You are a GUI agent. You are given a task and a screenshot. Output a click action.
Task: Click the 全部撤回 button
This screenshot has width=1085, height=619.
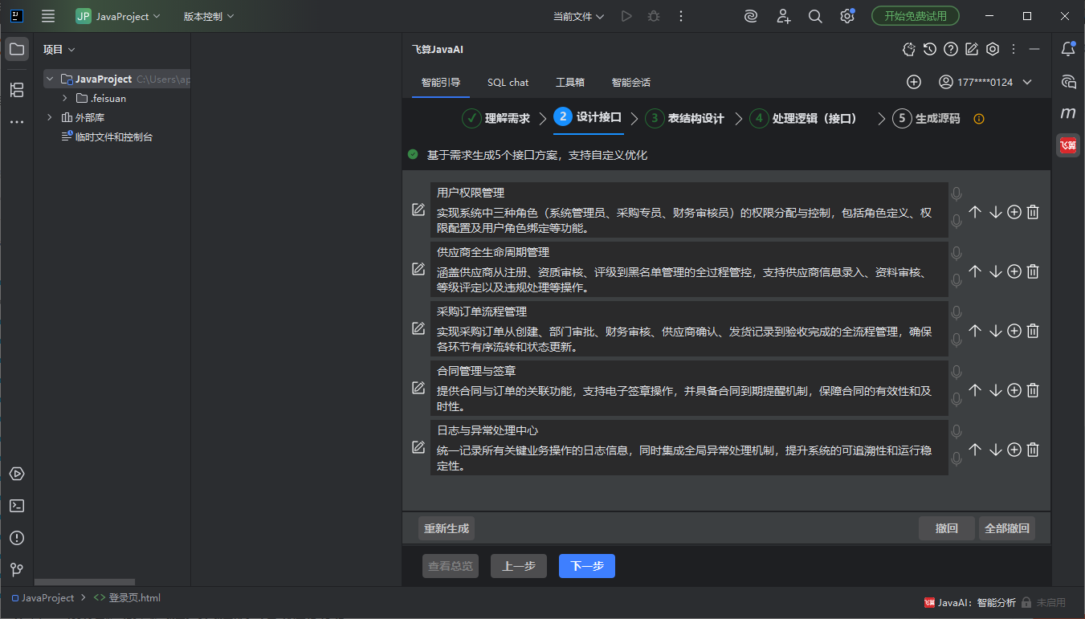point(1007,528)
